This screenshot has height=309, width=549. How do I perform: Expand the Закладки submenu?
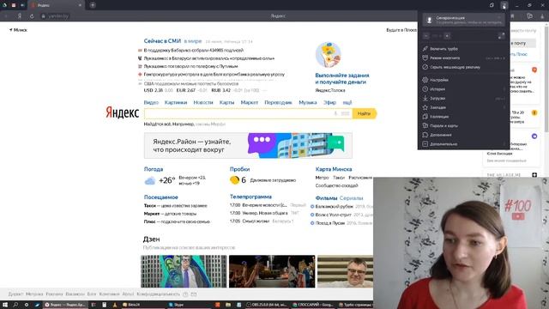pyautogui.click(x=463, y=107)
